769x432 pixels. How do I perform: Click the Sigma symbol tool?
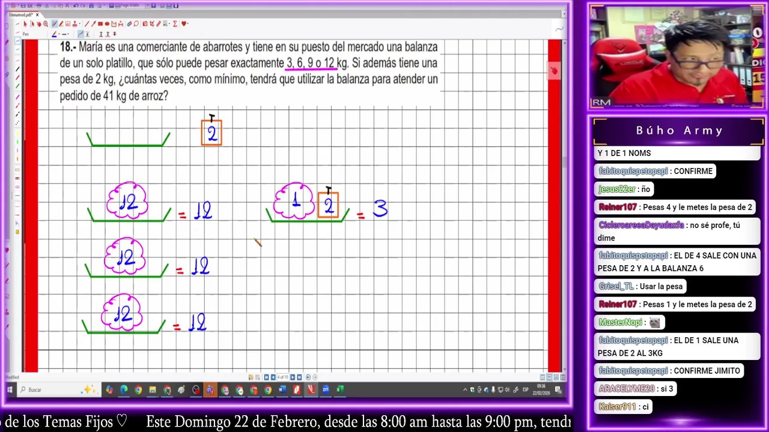pyautogui.click(x=175, y=23)
